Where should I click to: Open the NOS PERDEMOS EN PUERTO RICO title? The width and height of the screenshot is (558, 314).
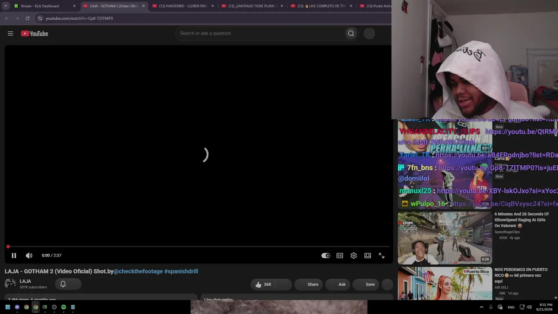(521, 276)
